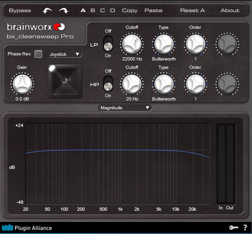252x234 pixels.
Task: Toggle the LP filter on/off switch
Action: [x=108, y=43]
